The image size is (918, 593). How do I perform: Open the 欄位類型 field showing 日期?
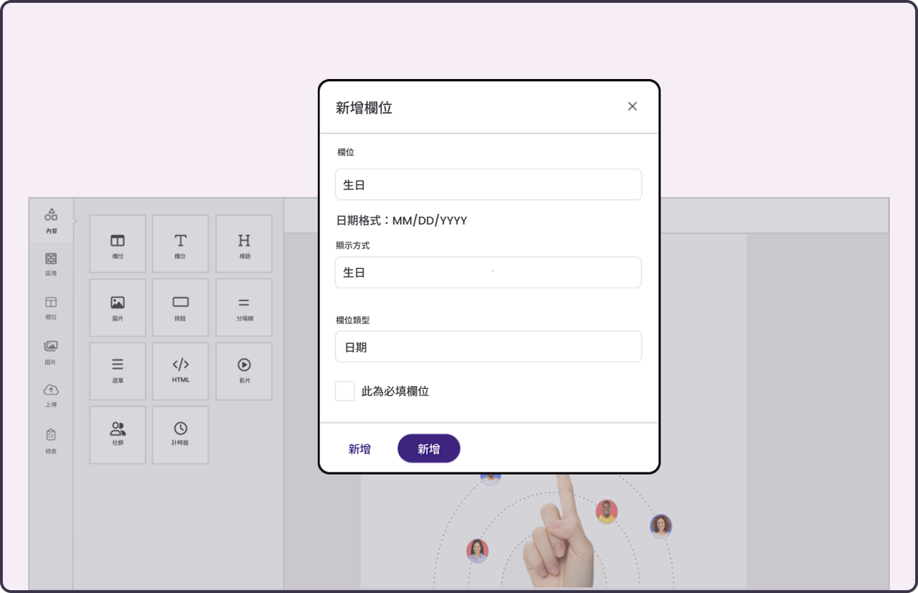(489, 347)
